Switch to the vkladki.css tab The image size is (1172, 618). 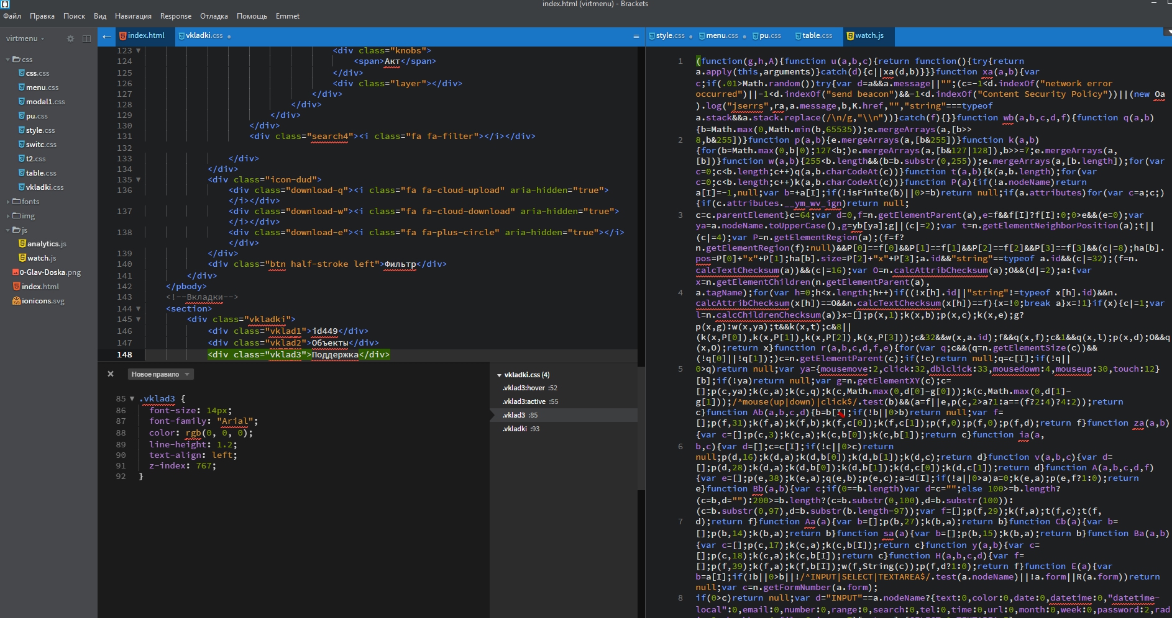204,36
